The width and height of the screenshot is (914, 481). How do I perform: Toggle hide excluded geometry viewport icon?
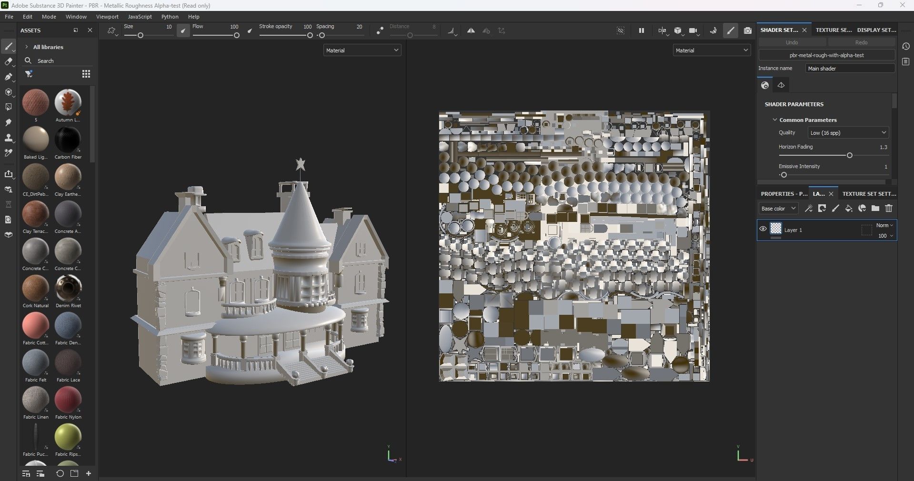coord(620,31)
